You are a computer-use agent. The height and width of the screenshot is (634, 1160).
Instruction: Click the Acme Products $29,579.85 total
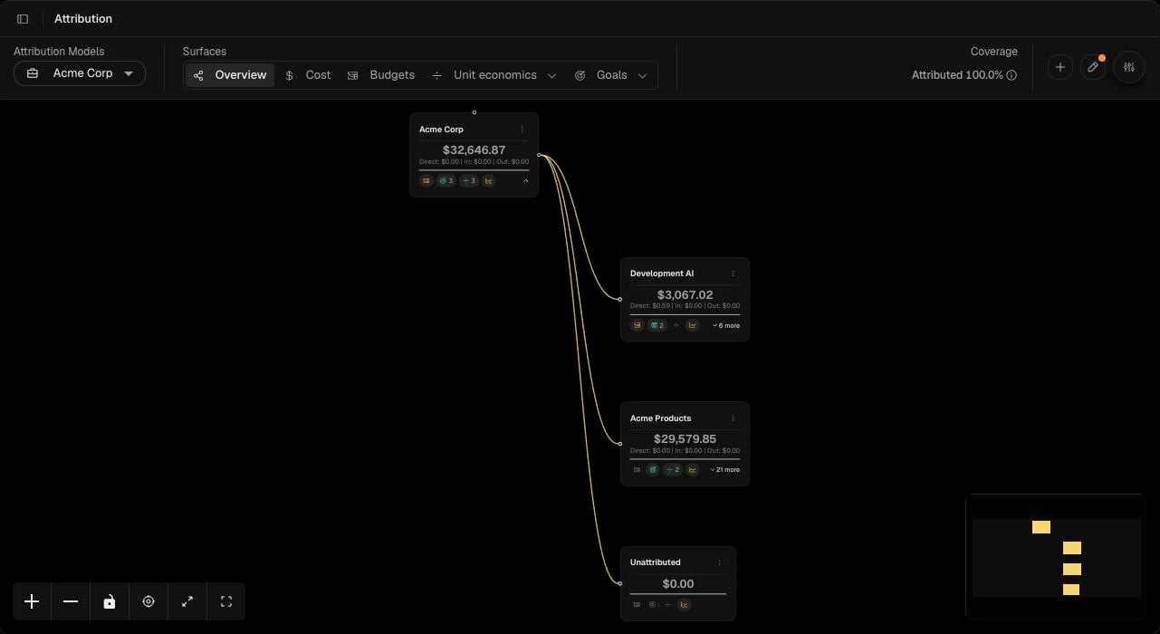pos(685,439)
